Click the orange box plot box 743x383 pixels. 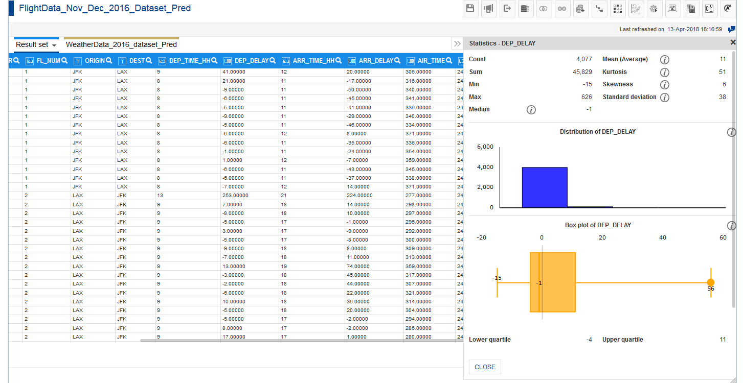(553, 282)
